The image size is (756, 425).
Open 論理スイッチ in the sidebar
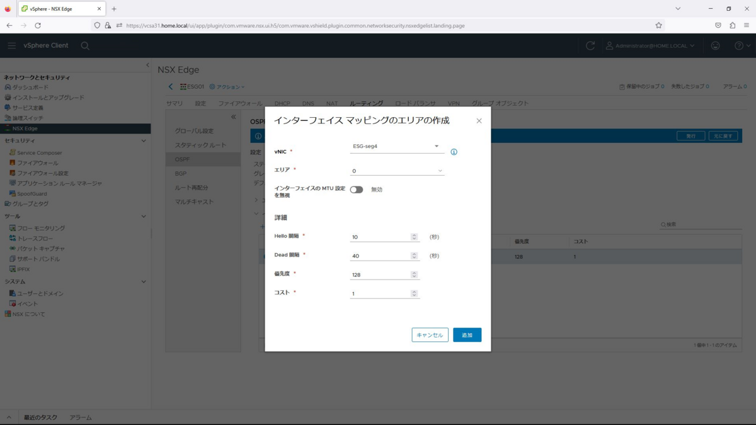[28, 118]
